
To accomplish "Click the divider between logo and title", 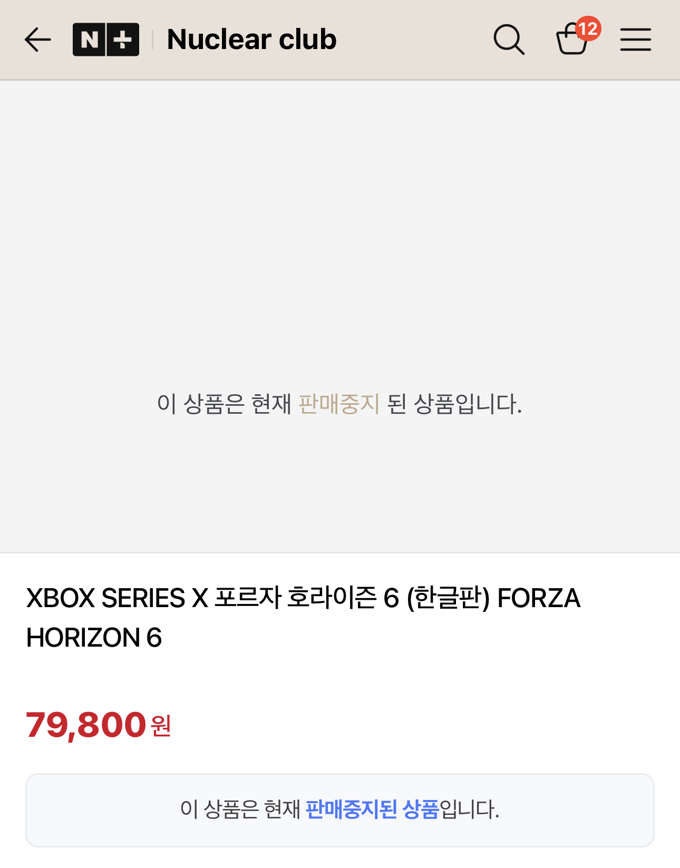I will (x=153, y=40).
